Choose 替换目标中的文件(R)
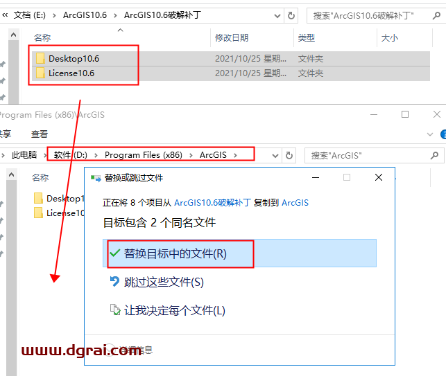 tap(239, 253)
